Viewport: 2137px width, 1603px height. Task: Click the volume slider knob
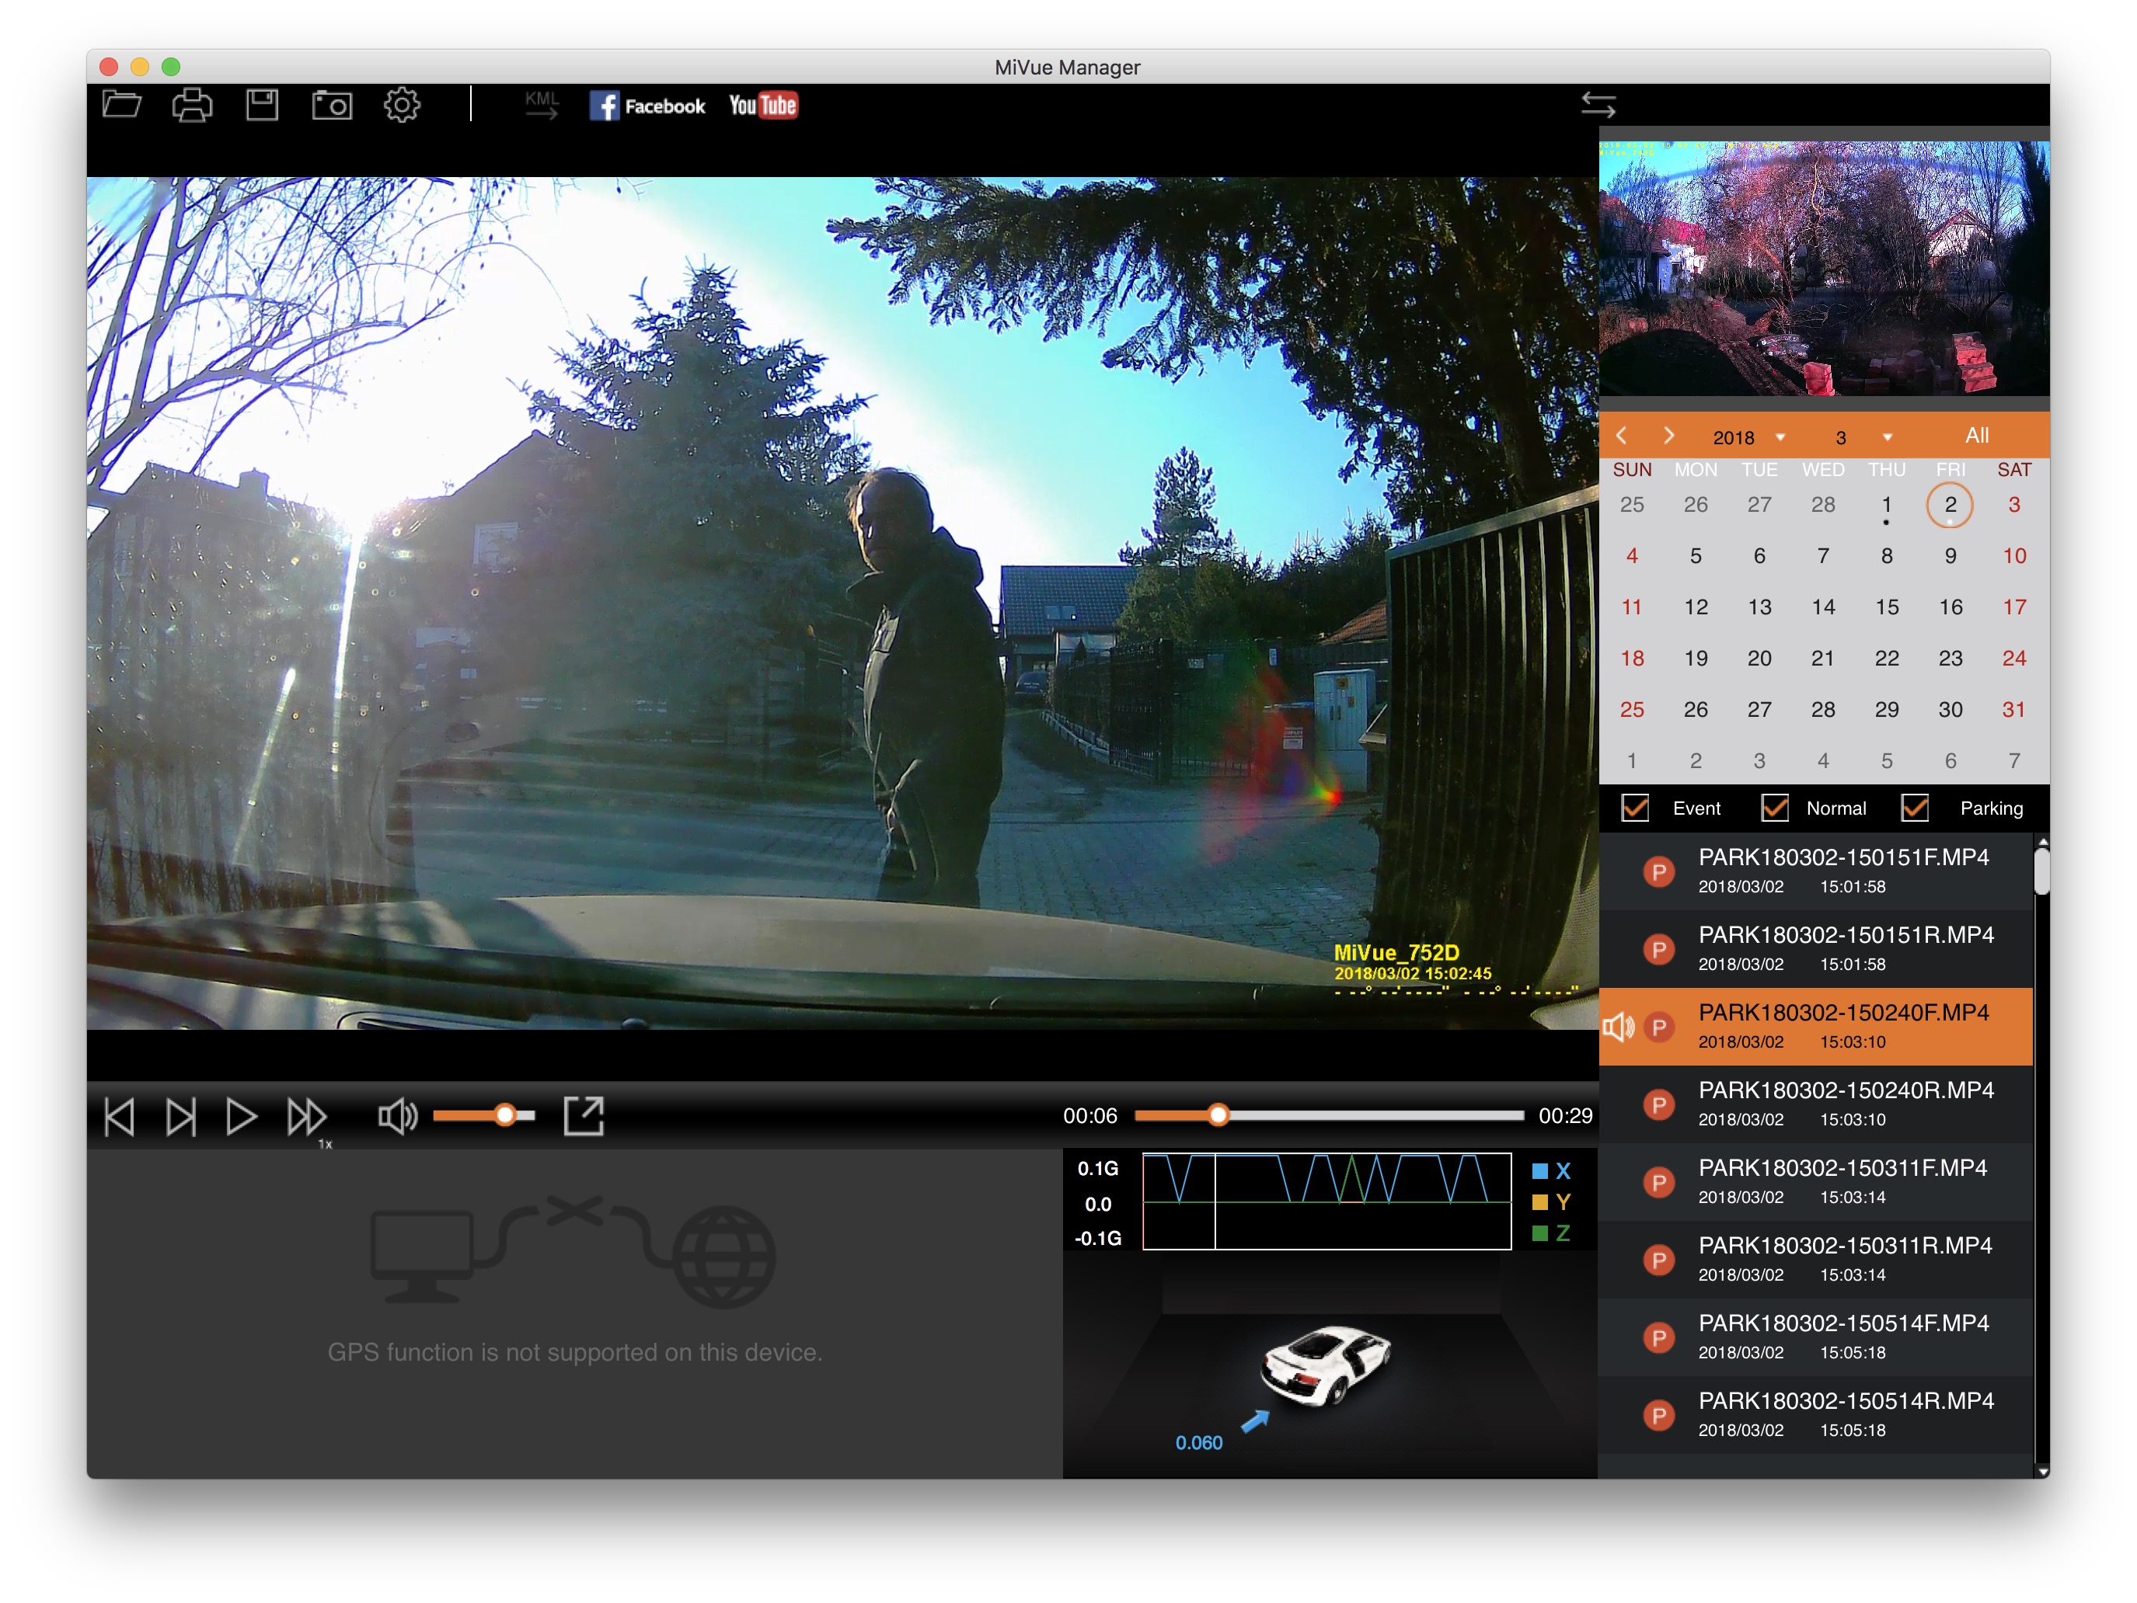pyautogui.click(x=505, y=1115)
